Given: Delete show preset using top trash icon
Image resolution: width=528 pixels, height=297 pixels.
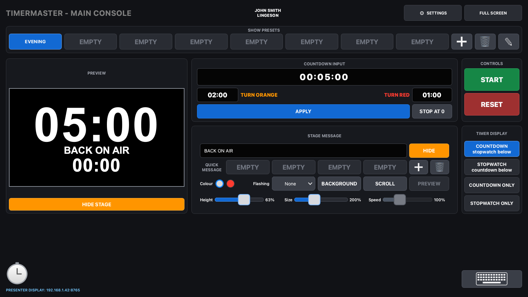Looking at the screenshot, I should coord(485,42).
